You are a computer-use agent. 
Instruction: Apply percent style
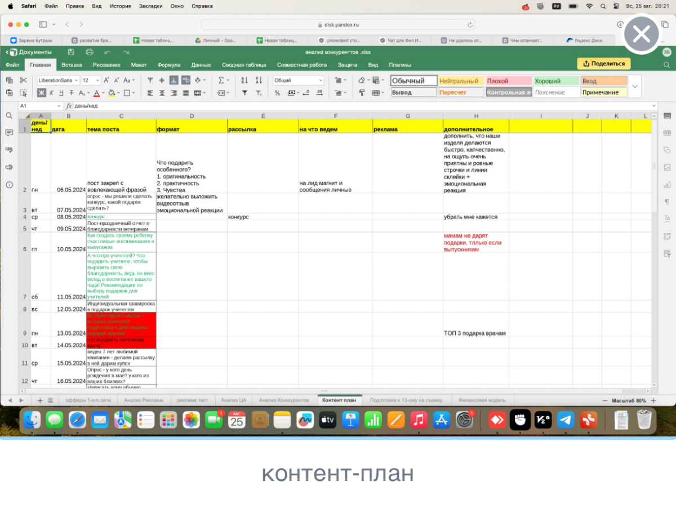[x=277, y=92]
